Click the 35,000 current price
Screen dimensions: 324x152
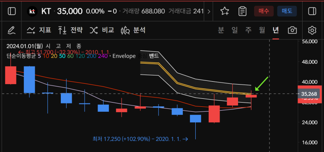coord(70,11)
